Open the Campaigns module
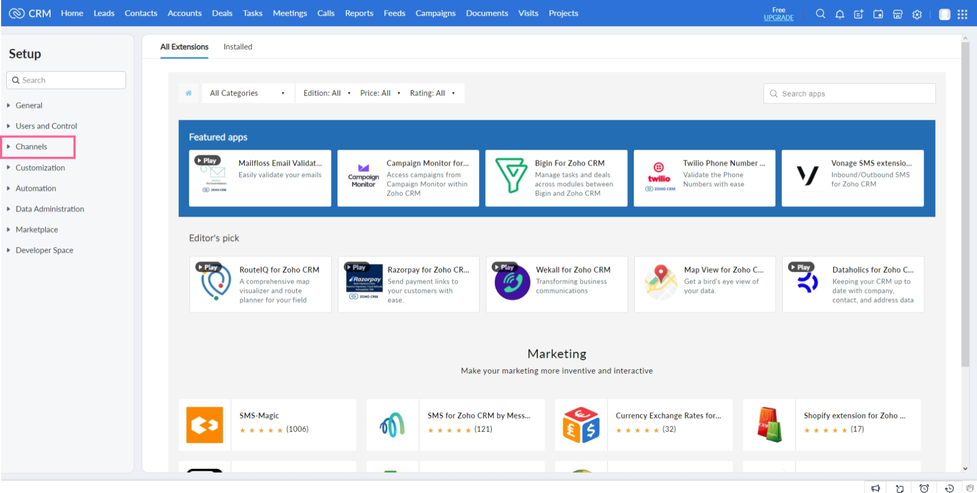This screenshot has height=493, width=977. pyautogui.click(x=435, y=13)
